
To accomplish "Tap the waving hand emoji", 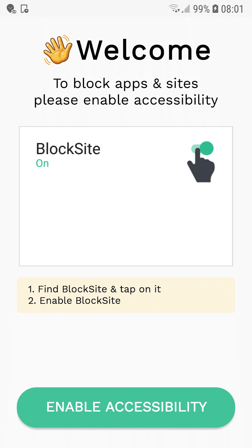I will pyautogui.click(x=58, y=50).
